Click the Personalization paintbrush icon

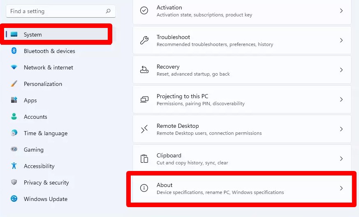[x=14, y=83]
